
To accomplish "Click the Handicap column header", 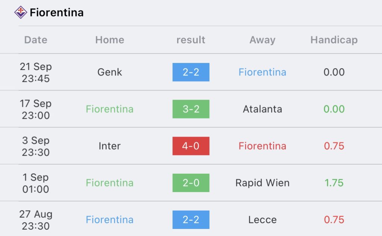I will (x=334, y=40).
